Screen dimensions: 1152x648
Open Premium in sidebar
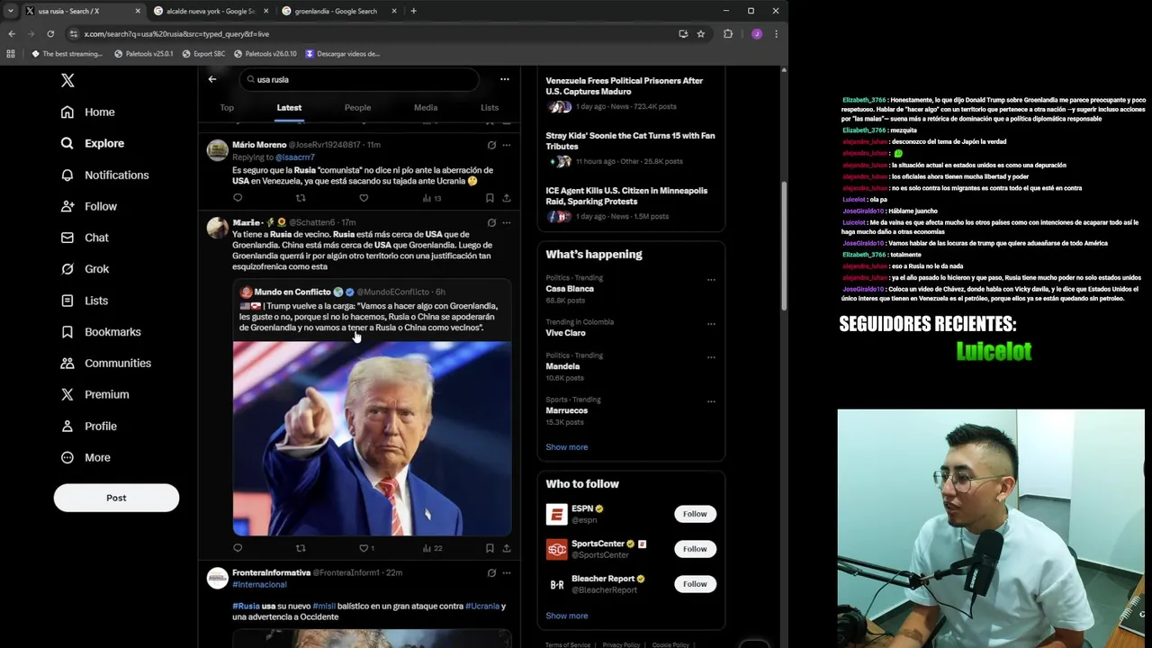click(x=94, y=394)
